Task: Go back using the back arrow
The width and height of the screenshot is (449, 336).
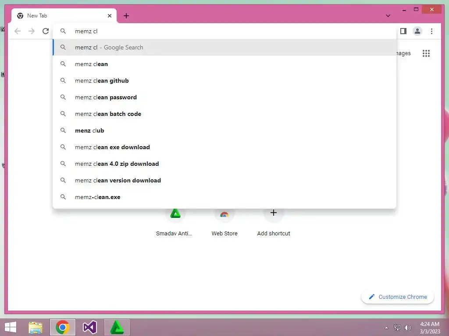Action: (18, 31)
